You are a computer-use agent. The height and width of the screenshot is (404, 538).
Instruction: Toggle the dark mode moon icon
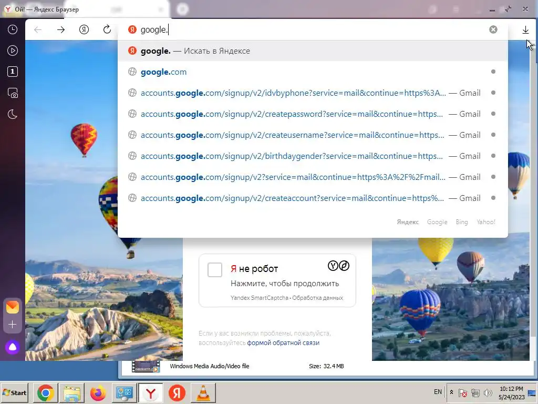pyautogui.click(x=13, y=114)
